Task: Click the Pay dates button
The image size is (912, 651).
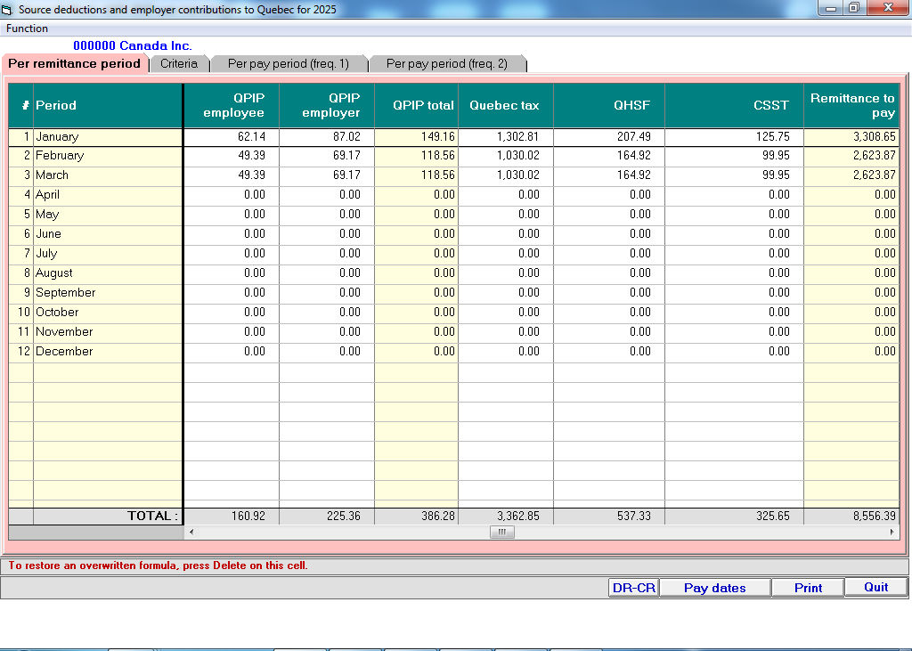Action: click(714, 588)
